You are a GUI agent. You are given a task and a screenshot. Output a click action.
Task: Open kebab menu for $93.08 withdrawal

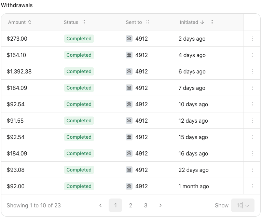click(252, 170)
